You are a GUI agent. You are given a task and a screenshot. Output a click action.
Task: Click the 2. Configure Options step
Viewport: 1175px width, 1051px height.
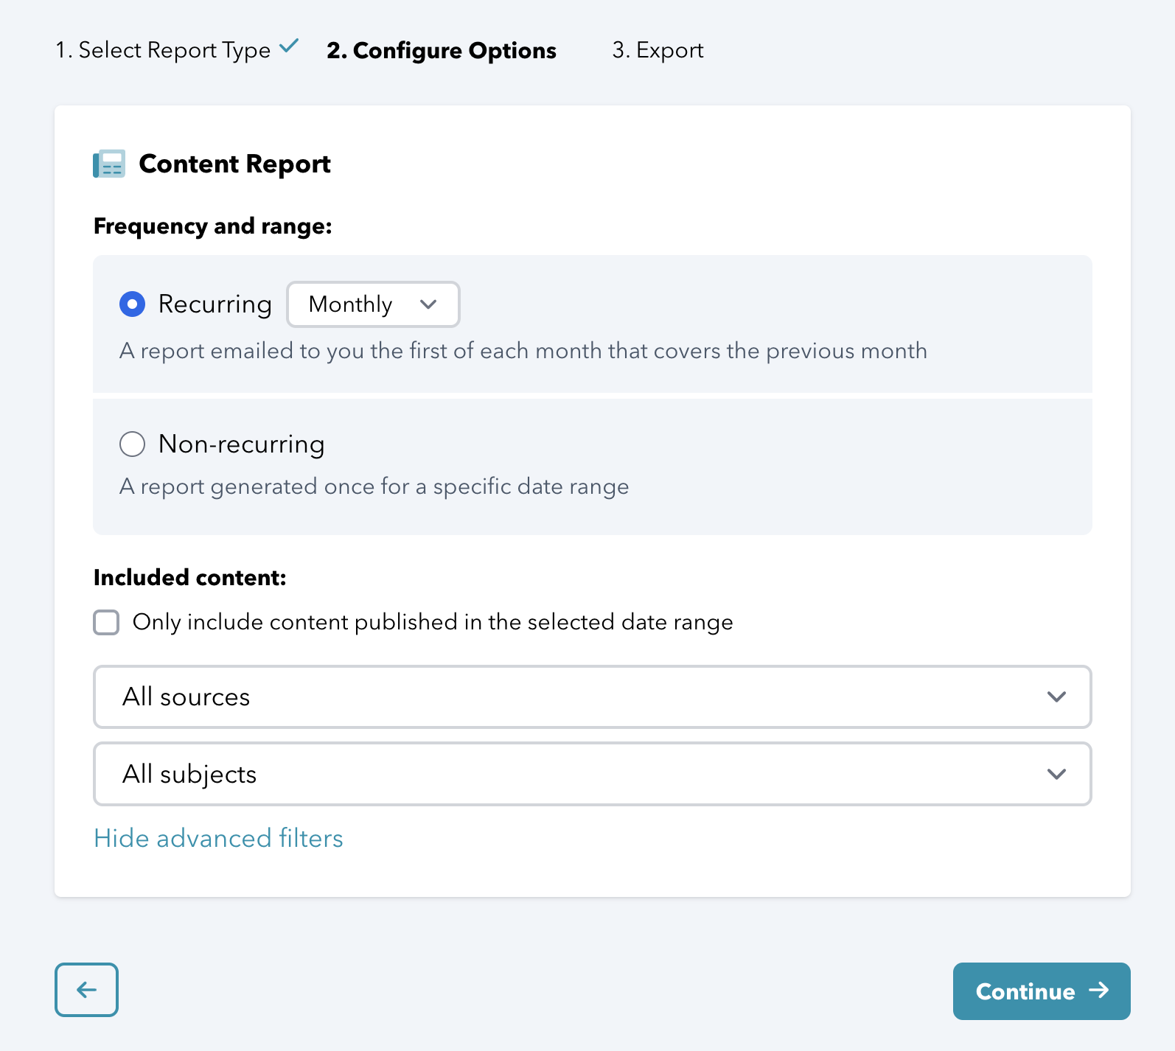coord(442,50)
